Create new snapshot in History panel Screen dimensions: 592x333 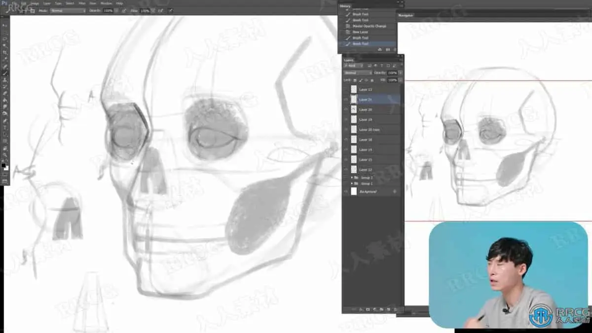(387, 49)
